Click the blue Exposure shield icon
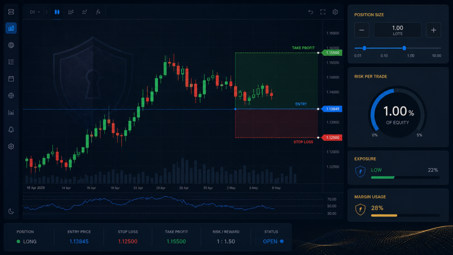Viewport: 453px width, 255px height. 360,171
